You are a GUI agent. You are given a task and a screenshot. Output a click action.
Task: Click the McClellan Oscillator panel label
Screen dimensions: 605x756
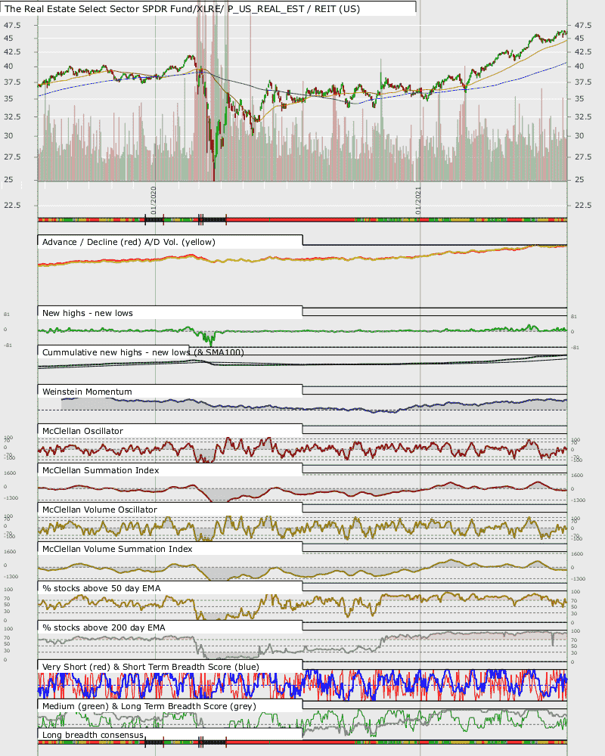(x=82, y=431)
